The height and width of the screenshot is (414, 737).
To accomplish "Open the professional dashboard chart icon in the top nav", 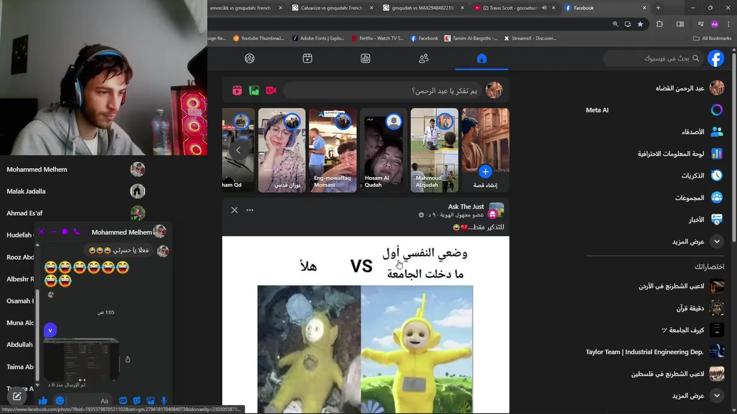I will 366,58.
